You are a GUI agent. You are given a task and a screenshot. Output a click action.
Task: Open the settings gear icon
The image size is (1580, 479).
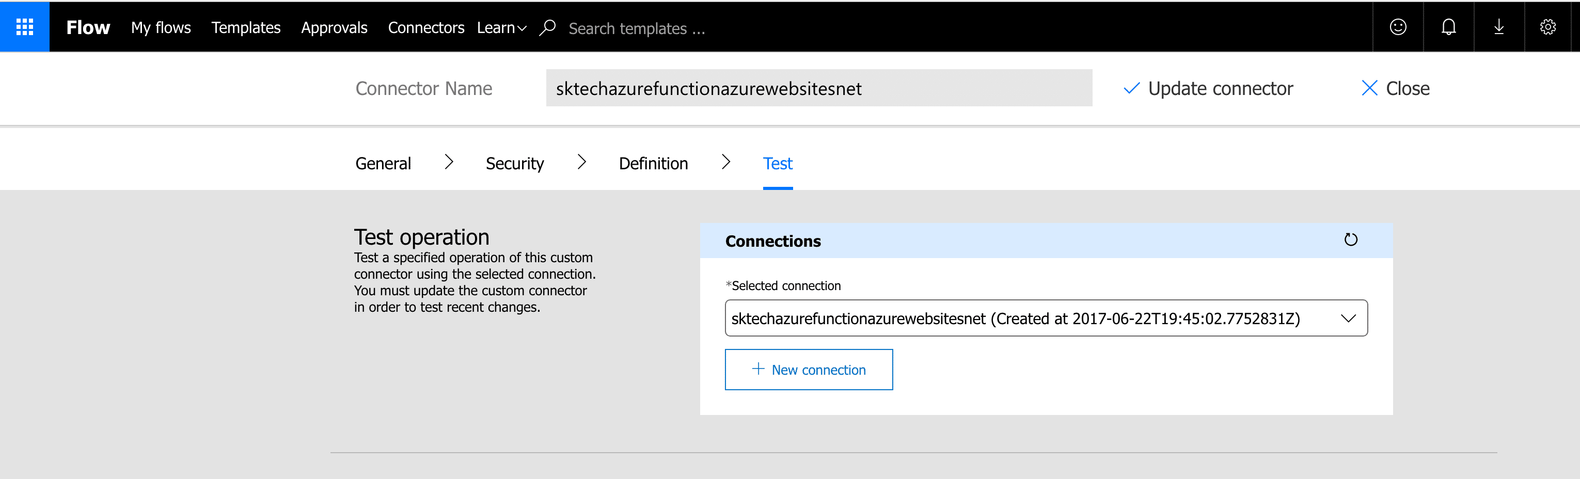[x=1548, y=27]
